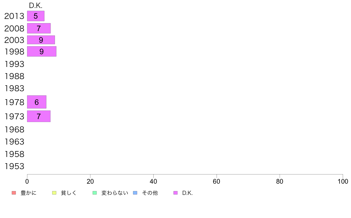This screenshot has width=351, height=218.
Task: Click the pink D.K. legend swatch
Action: coord(175,193)
